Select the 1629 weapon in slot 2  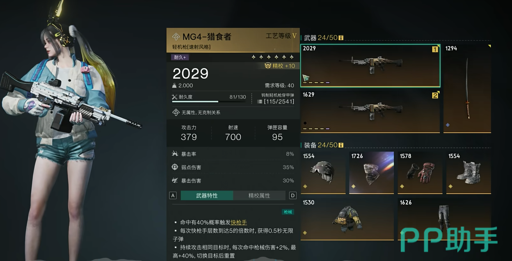point(370,111)
